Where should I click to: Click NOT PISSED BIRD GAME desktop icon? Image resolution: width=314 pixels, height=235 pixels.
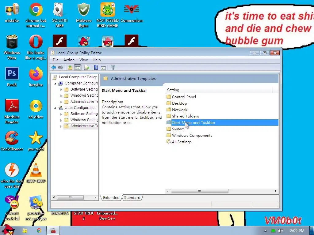(x=108, y=15)
